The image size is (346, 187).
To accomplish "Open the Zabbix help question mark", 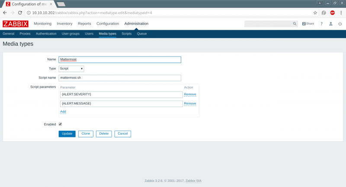I will tap(321, 24).
